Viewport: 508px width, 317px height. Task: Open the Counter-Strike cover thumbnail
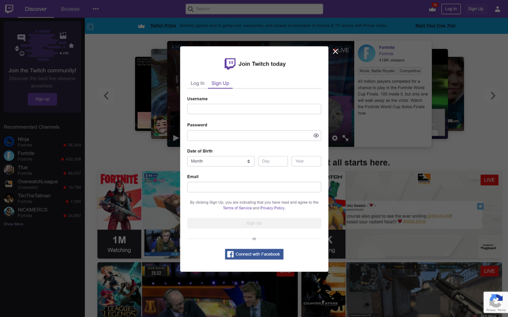point(323,290)
